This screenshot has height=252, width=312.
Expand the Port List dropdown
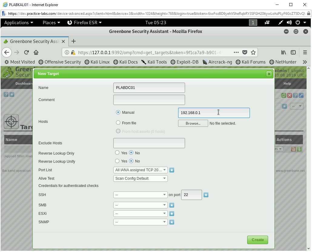coord(140,170)
